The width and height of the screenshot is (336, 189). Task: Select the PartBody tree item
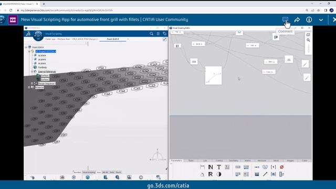click(x=43, y=67)
